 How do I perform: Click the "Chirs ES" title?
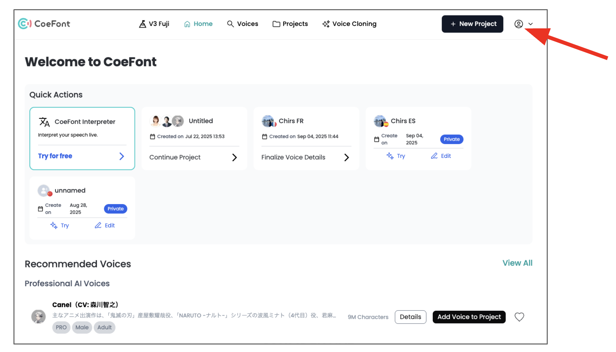pyautogui.click(x=403, y=121)
